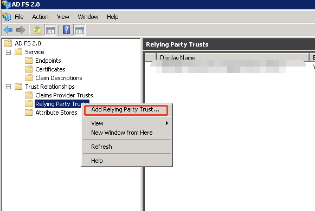
Task: Choose Help in context menu
Action: pyautogui.click(x=127, y=161)
